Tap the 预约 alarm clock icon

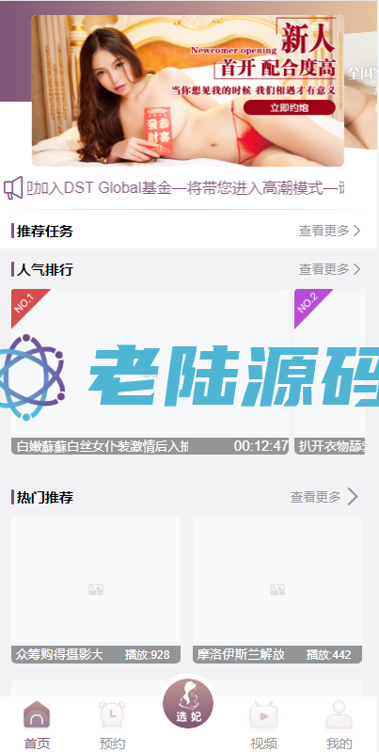(112, 714)
